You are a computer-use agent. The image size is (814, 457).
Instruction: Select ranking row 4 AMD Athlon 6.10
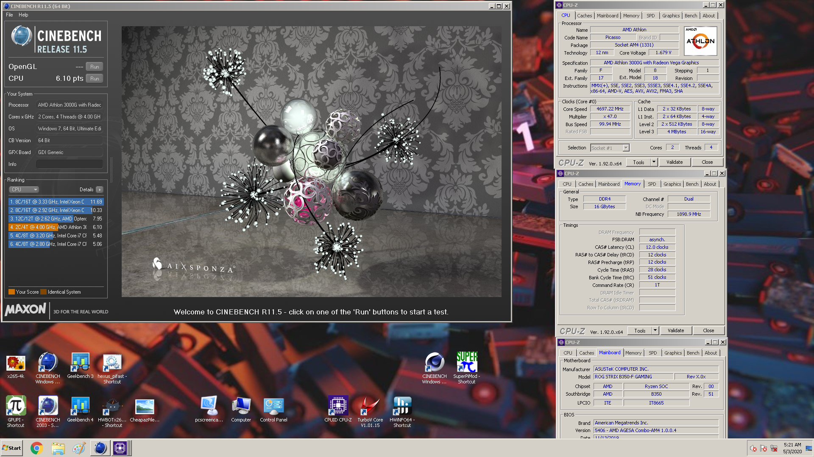[56, 227]
